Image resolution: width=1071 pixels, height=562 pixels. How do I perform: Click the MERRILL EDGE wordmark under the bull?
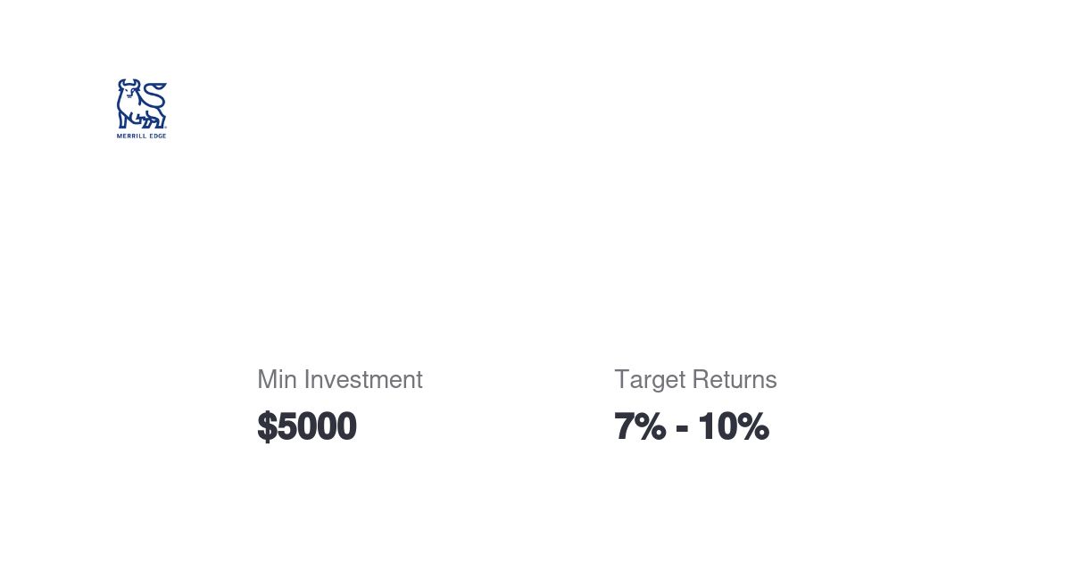[141, 136]
